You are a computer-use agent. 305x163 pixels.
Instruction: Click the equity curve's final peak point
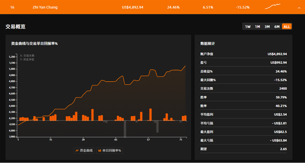[x=185, y=66]
